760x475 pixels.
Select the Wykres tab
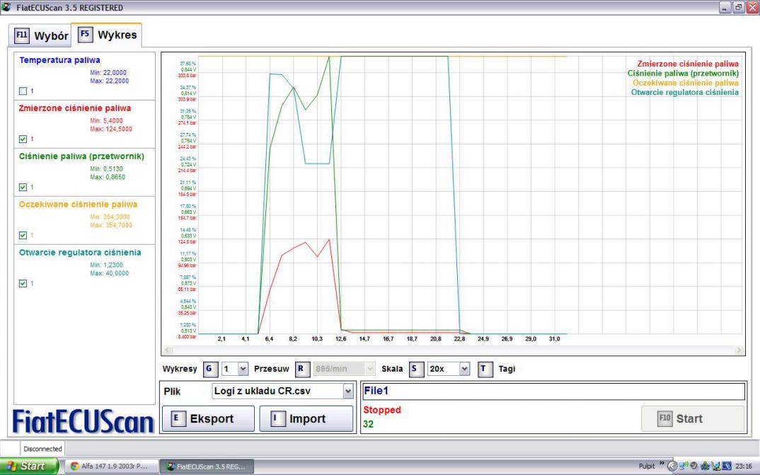coord(107,35)
